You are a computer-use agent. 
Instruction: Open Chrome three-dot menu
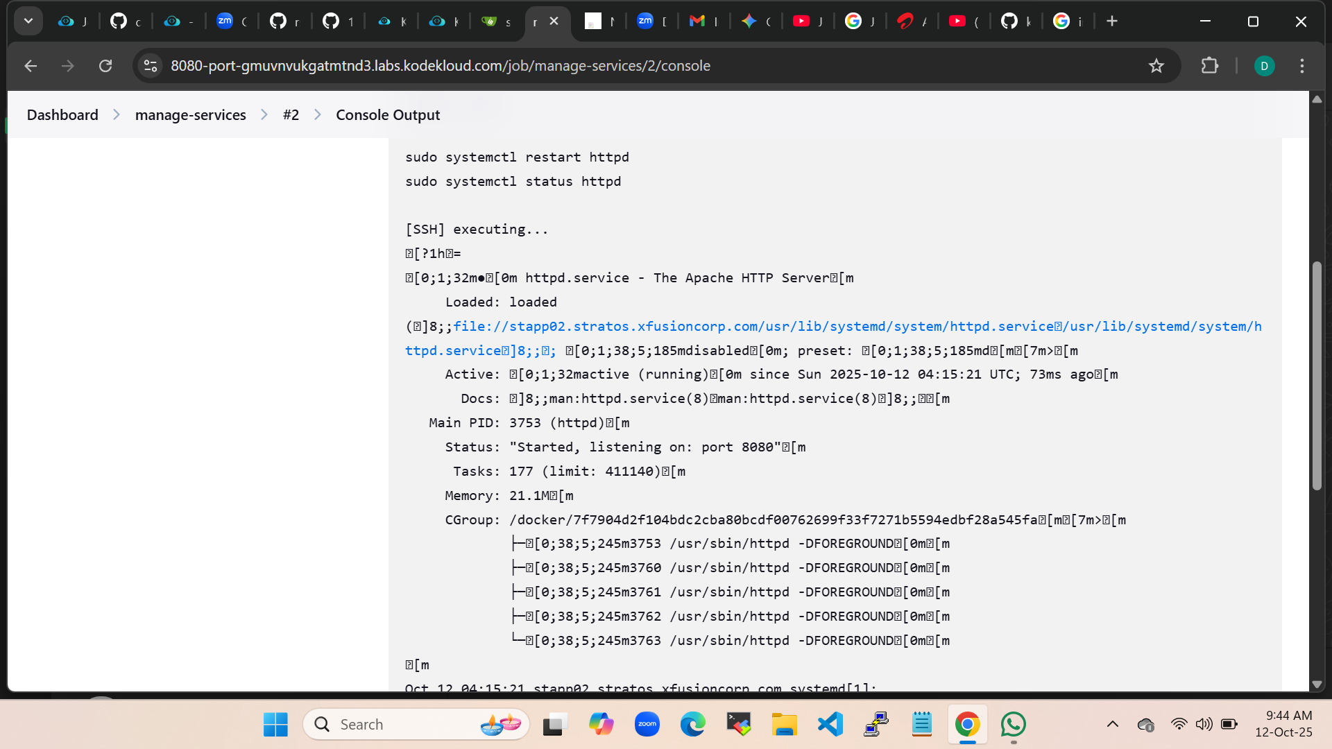tap(1302, 66)
